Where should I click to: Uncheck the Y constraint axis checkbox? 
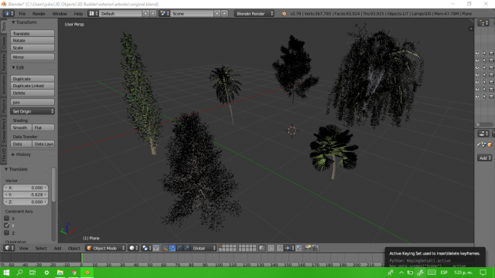7,225
